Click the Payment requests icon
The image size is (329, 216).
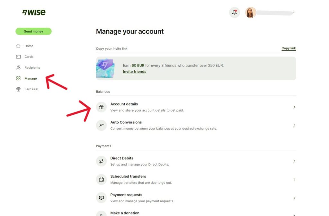pos(101,197)
